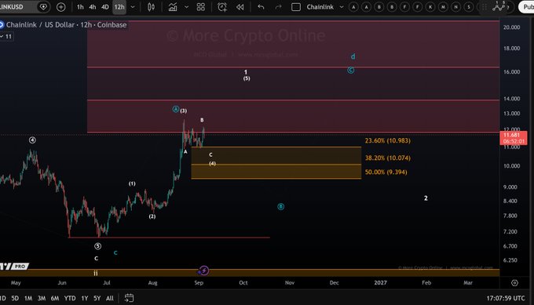Select the YTD date range
The width and height of the screenshot is (534, 305).
[70, 298]
